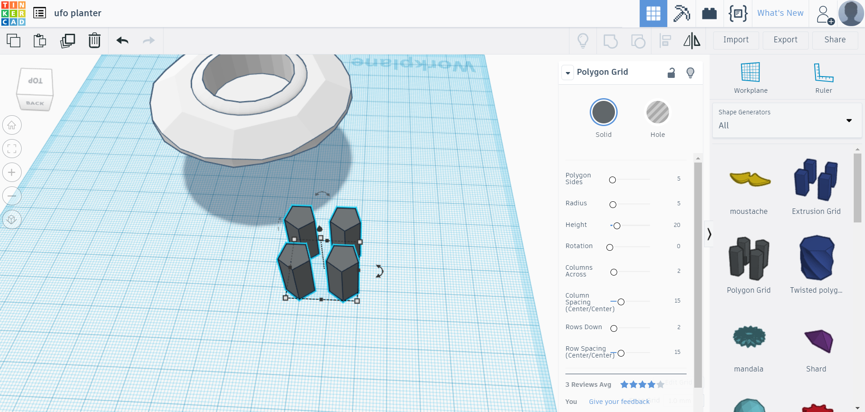Select the Shard shape thumbnail
Image resolution: width=865 pixels, height=412 pixels.
818,341
